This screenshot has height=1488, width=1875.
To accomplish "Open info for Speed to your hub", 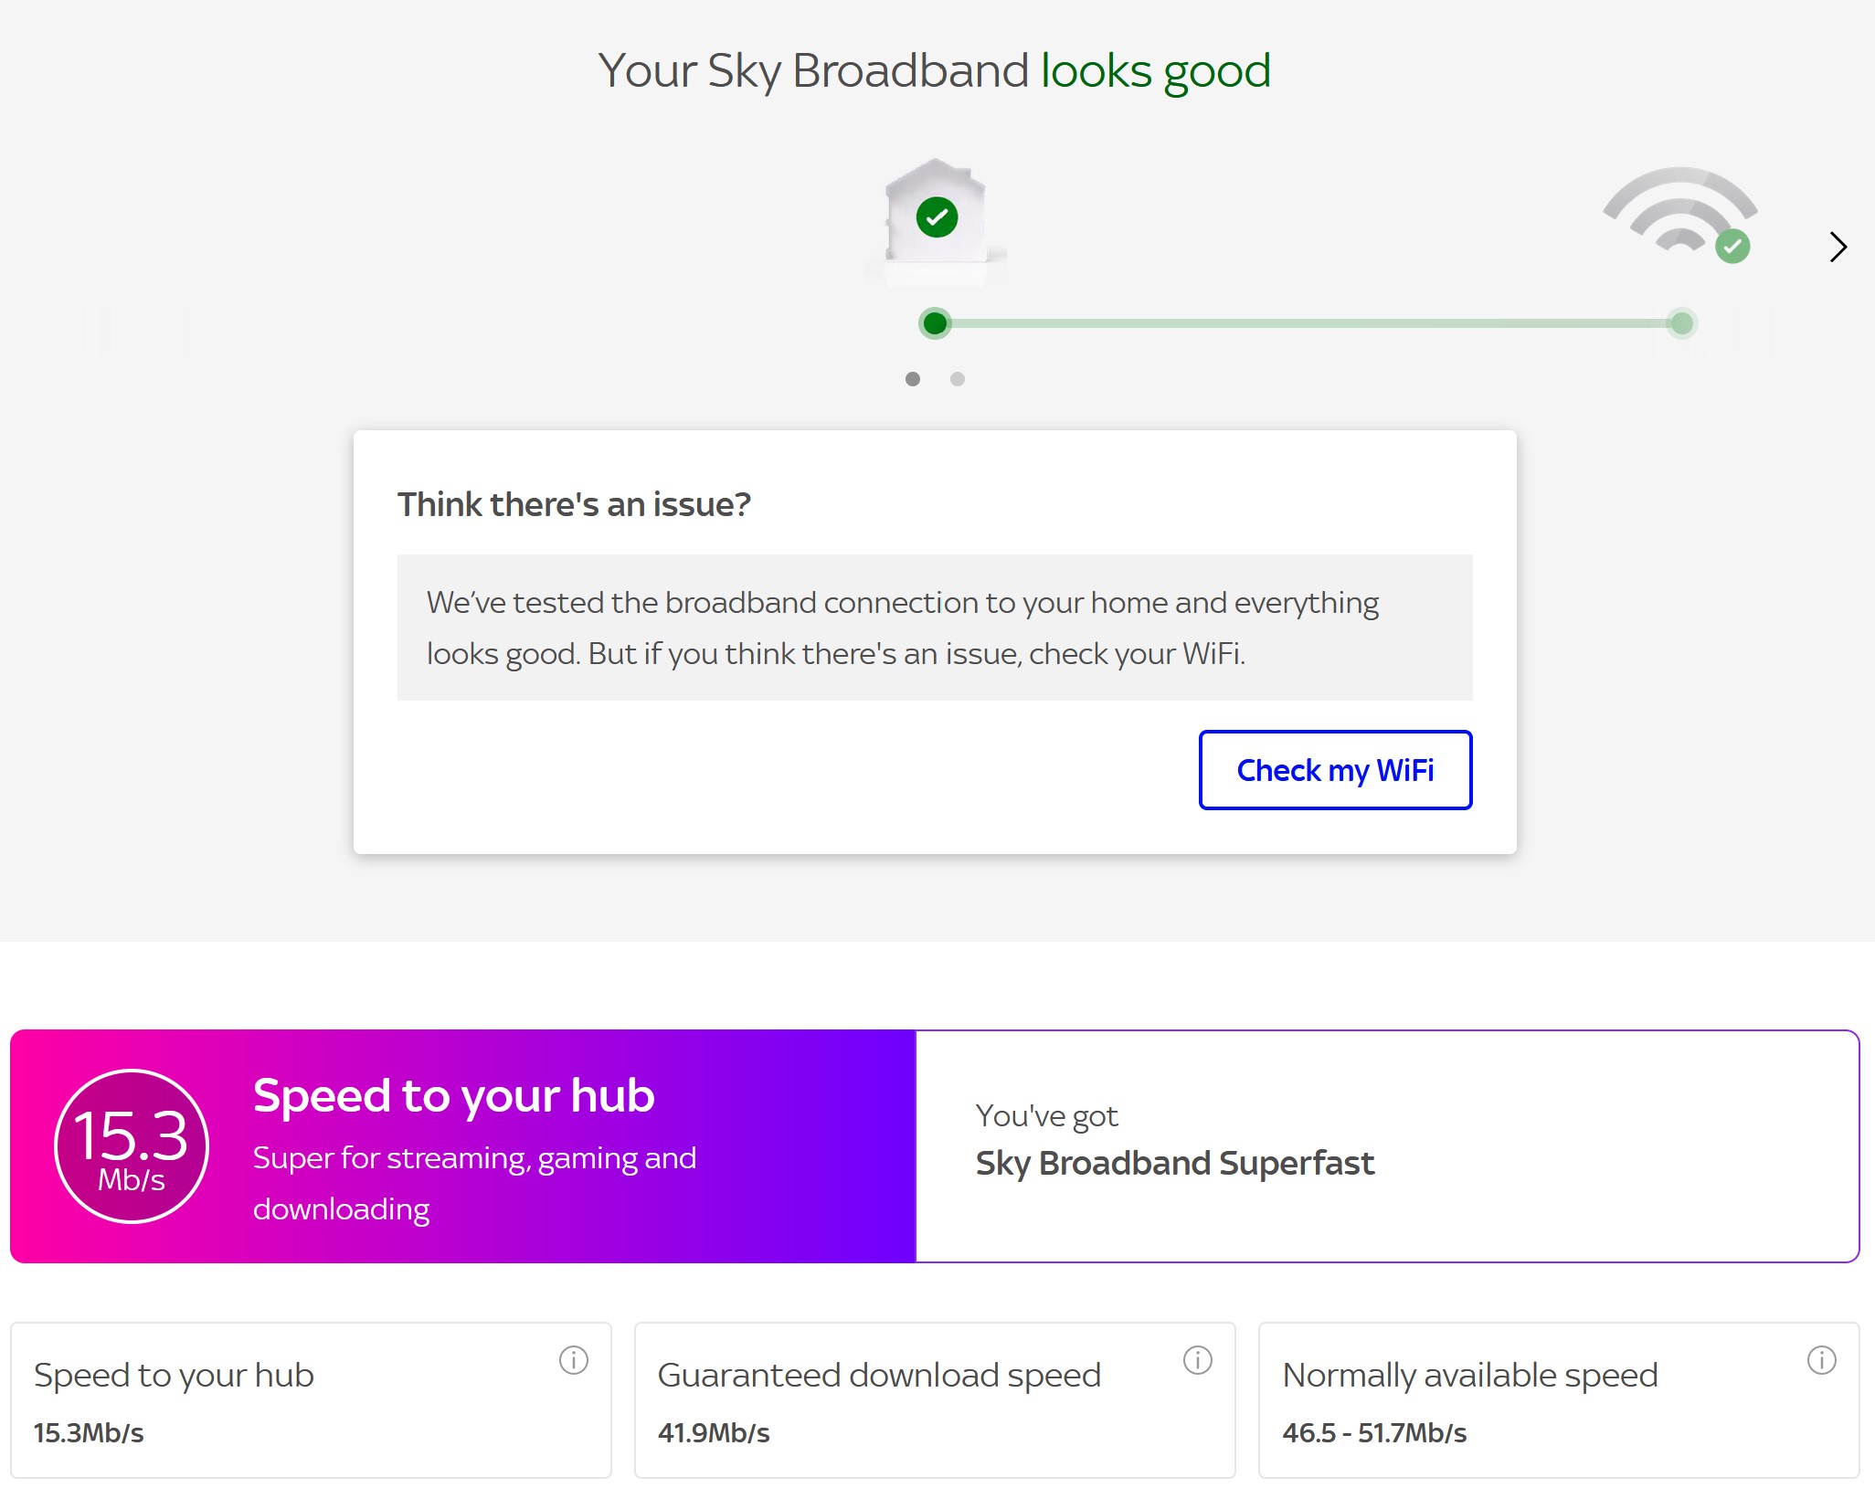I will (573, 1360).
